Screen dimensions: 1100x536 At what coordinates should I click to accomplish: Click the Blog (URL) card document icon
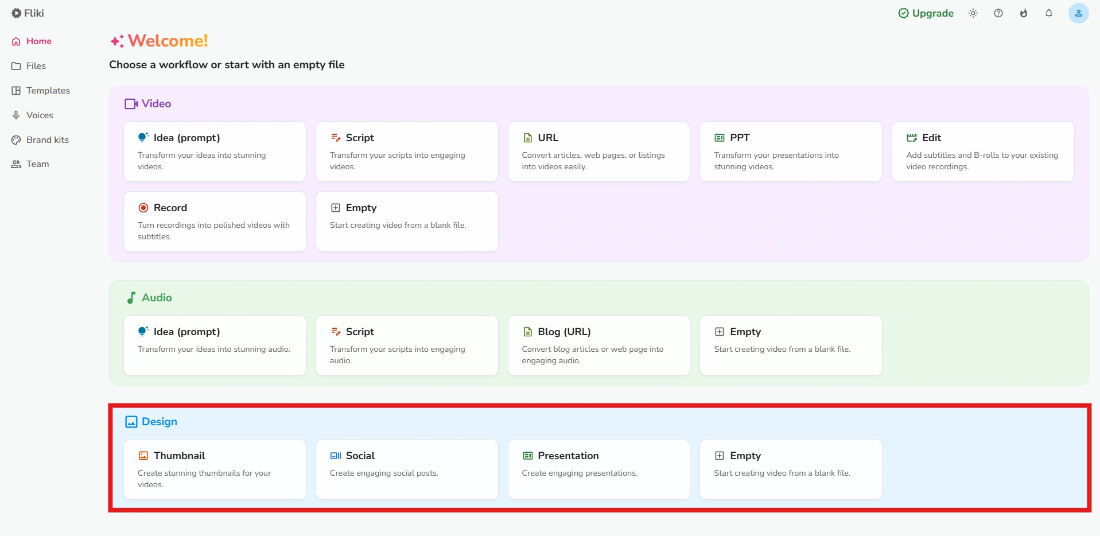528,332
